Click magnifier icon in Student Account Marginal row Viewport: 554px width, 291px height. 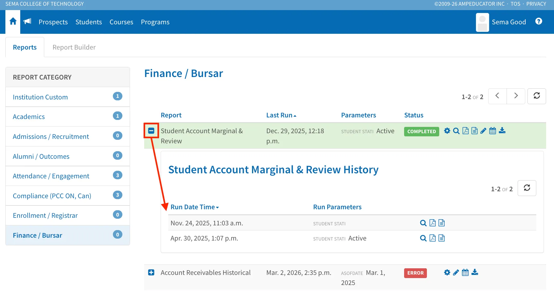pos(456,131)
